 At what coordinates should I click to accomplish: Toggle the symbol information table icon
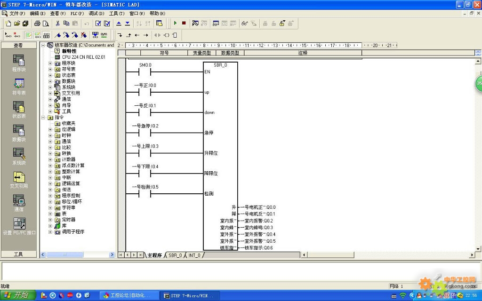click(47, 35)
